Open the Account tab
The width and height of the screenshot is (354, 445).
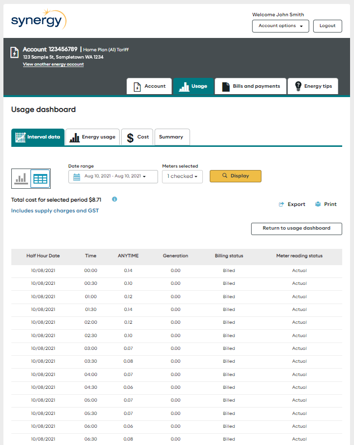[x=149, y=86]
